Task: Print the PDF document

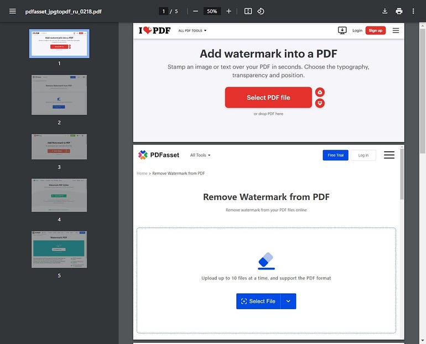Action: coord(399,12)
